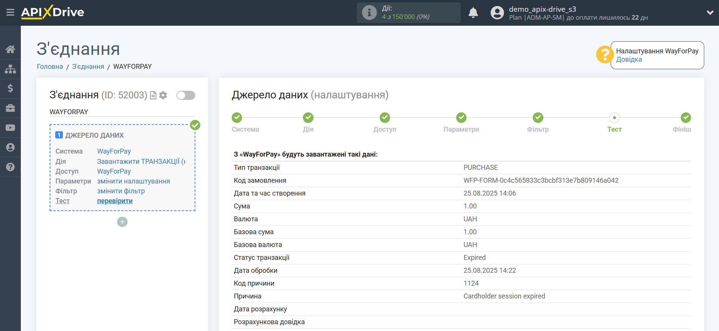Open the billing dollar sidebar icon

[10, 89]
